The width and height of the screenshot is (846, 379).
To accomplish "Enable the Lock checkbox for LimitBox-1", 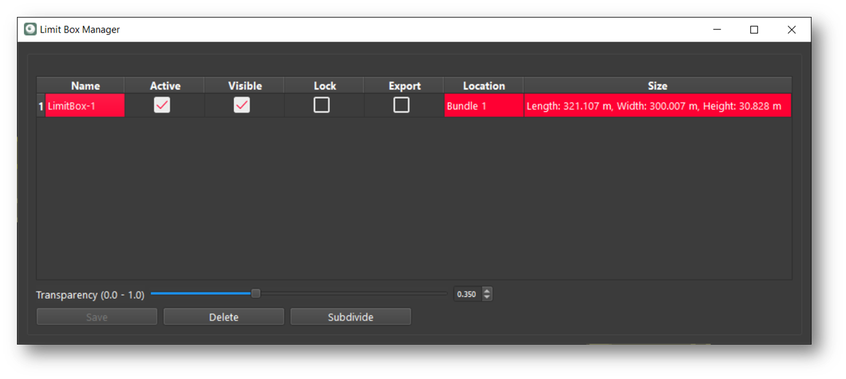I will (x=322, y=105).
